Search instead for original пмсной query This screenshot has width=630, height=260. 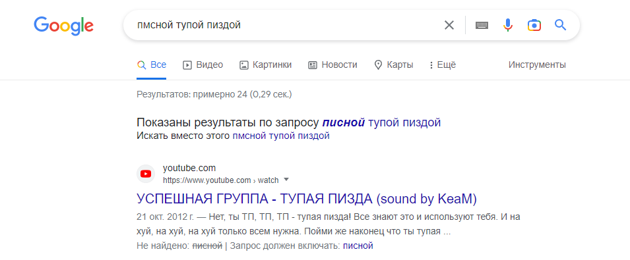point(281,136)
